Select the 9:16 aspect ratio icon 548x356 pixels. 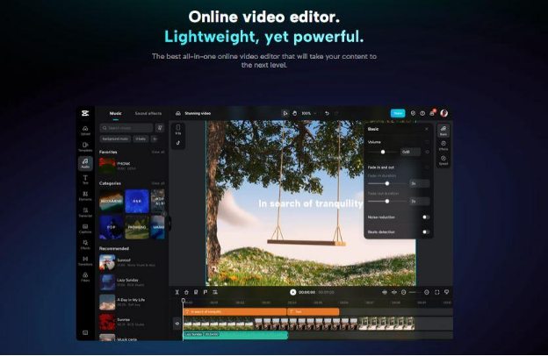178,129
